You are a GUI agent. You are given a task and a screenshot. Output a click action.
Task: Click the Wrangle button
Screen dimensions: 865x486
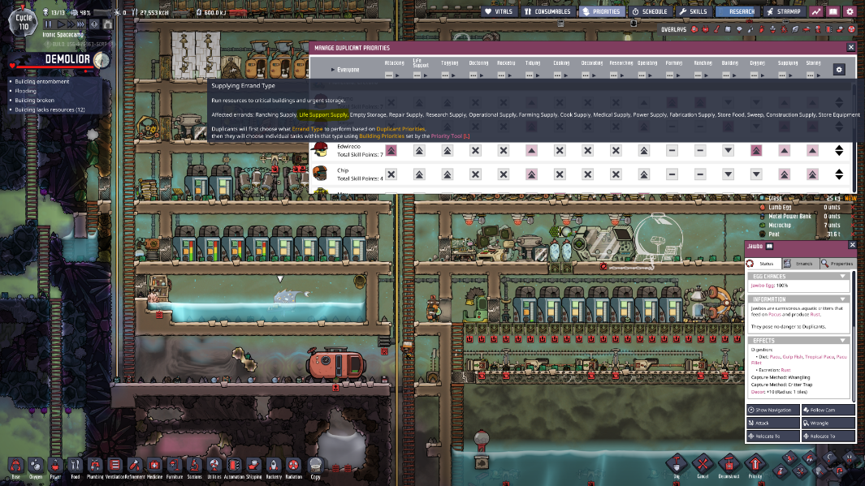828,424
